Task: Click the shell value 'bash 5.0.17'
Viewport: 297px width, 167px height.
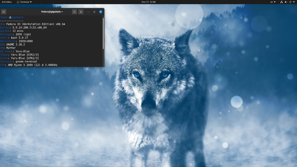Action: point(20,38)
